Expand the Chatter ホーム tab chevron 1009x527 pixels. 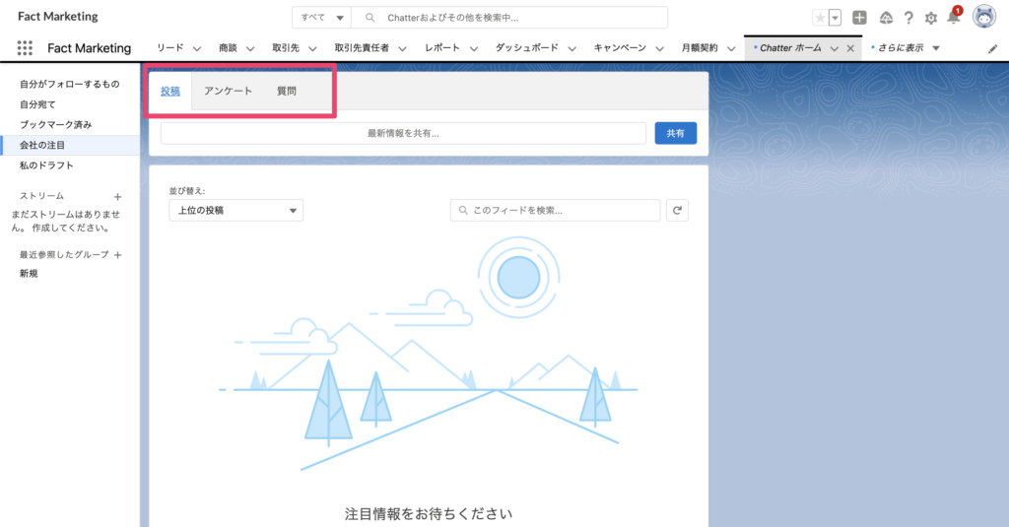tap(834, 48)
